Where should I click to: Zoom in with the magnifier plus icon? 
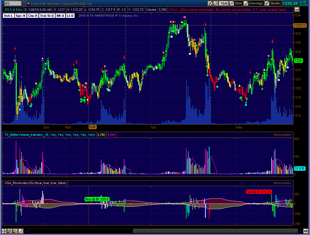click(10, 231)
